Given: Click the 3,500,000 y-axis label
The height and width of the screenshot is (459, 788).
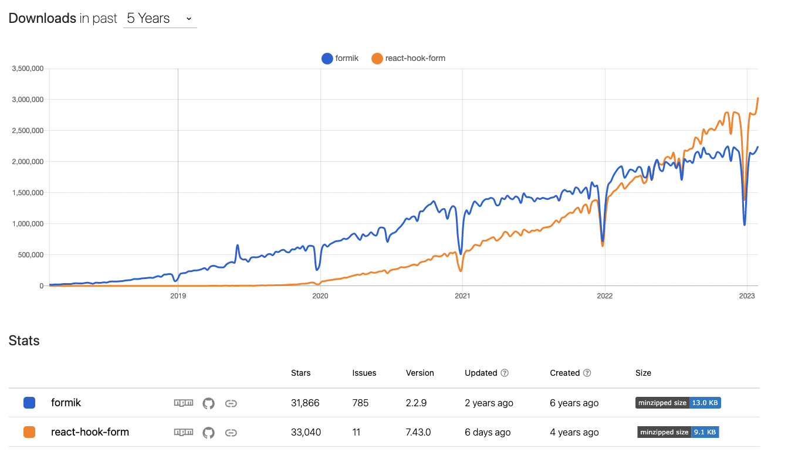Looking at the screenshot, I should pyautogui.click(x=28, y=69).
